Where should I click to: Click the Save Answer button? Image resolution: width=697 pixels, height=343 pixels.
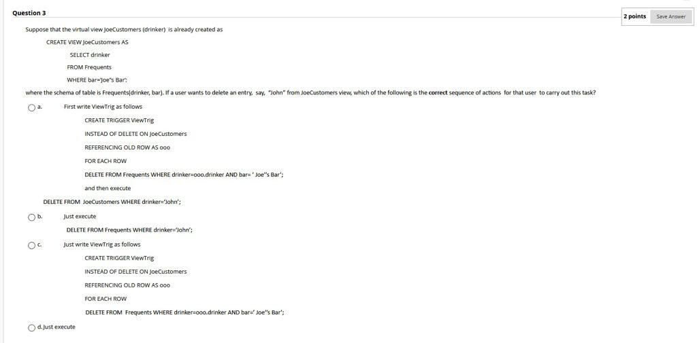(670, 16)
